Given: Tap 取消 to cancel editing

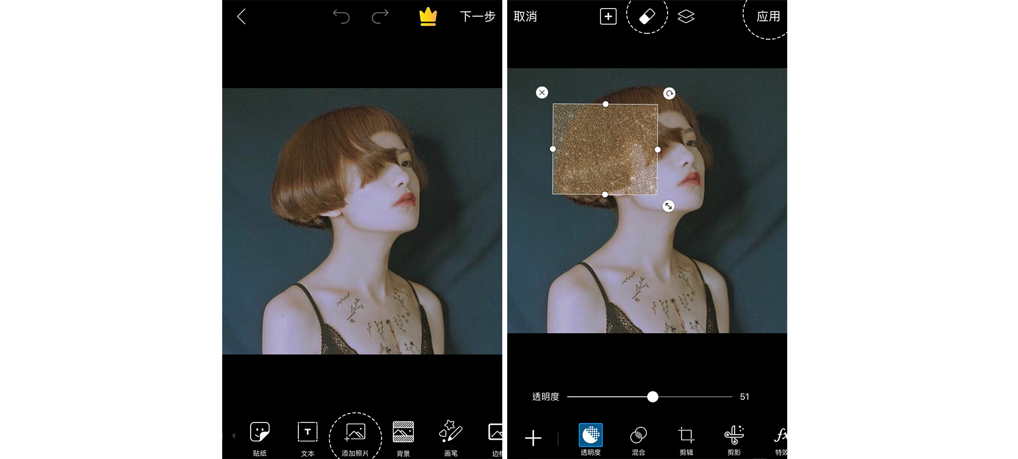Looking at the screenshot, I should pyautogui.click(x=525, y=17).
